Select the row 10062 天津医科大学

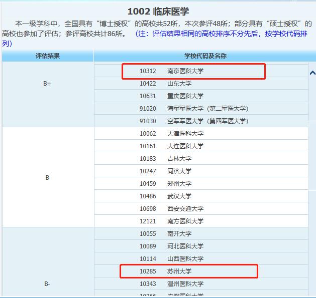pyautogui.click(x=201, y=133)
